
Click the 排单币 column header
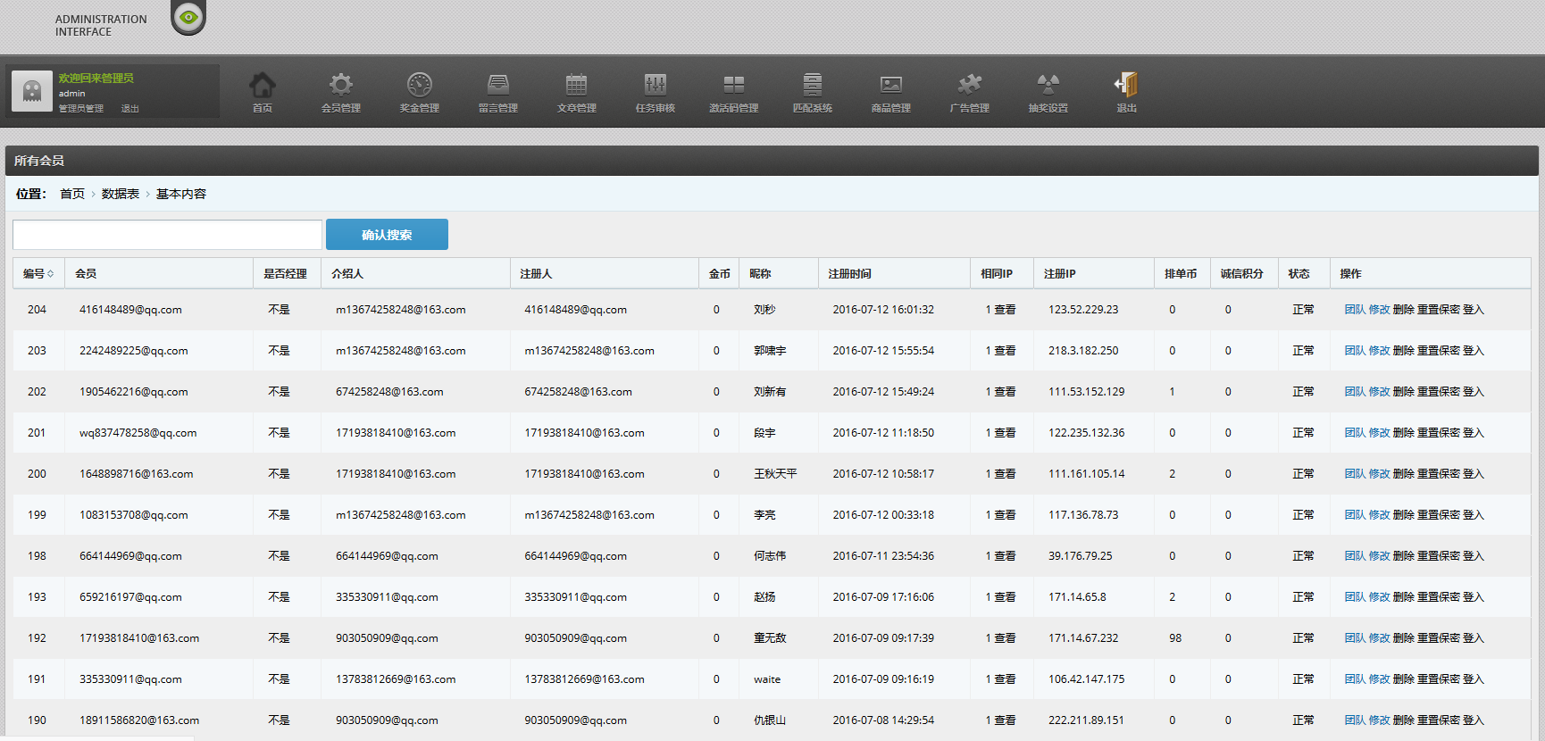(1181, 274)
